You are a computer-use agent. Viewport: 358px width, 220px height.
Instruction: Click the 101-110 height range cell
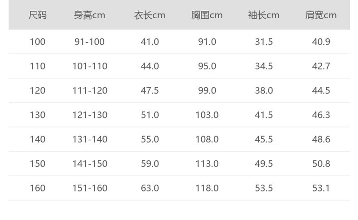[x=90, y=66]
